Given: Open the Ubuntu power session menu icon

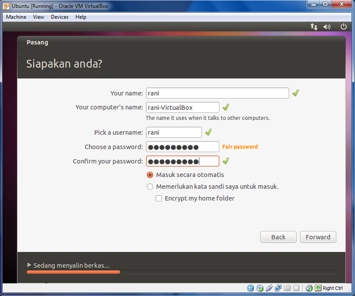Looking at the screenshot, I should [x=344, y=27].
